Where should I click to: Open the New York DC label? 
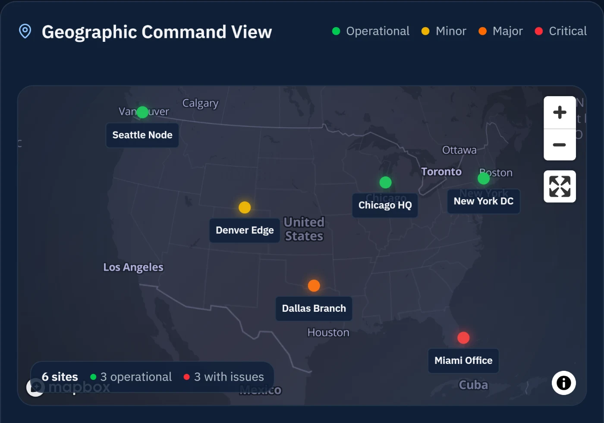pos(484,201)
